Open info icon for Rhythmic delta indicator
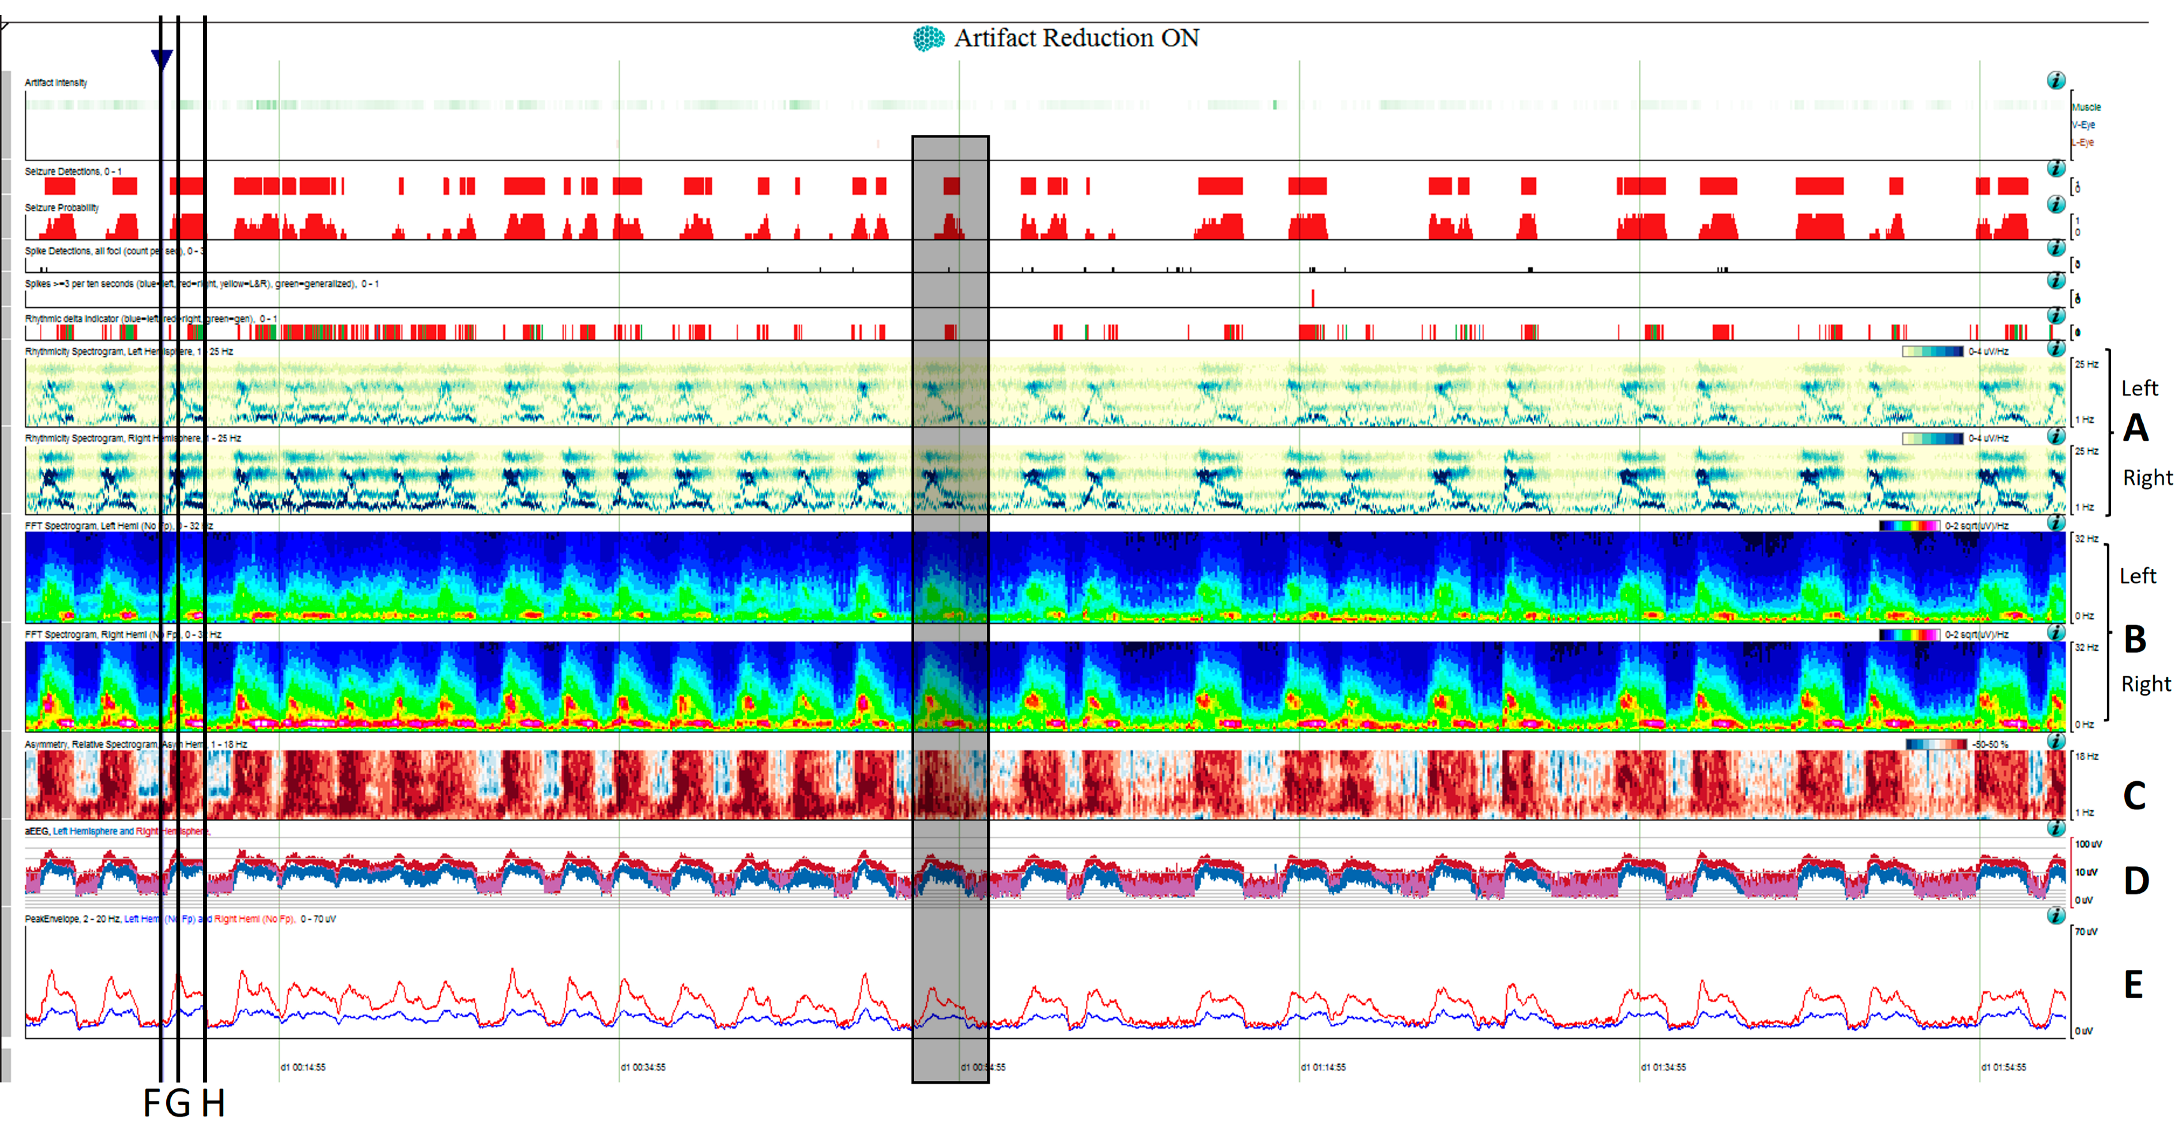This screenshot has width=2183, height=1136. coord(2056,315)
